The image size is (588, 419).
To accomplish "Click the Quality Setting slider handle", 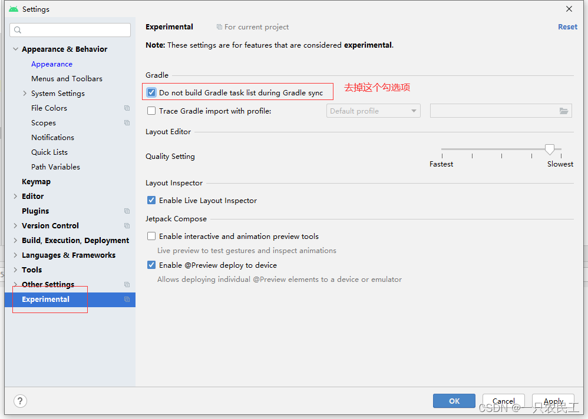I will 550,149.
